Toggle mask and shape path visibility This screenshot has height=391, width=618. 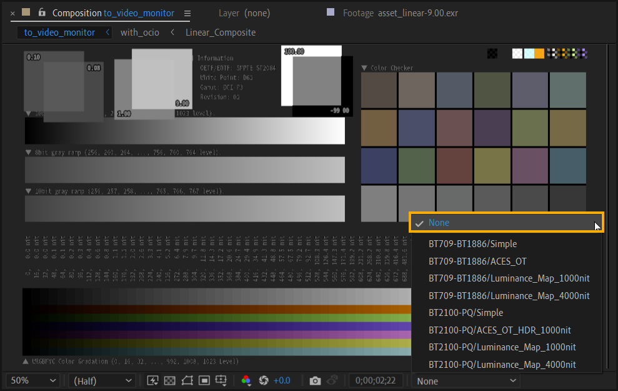(x=187, y=380)
